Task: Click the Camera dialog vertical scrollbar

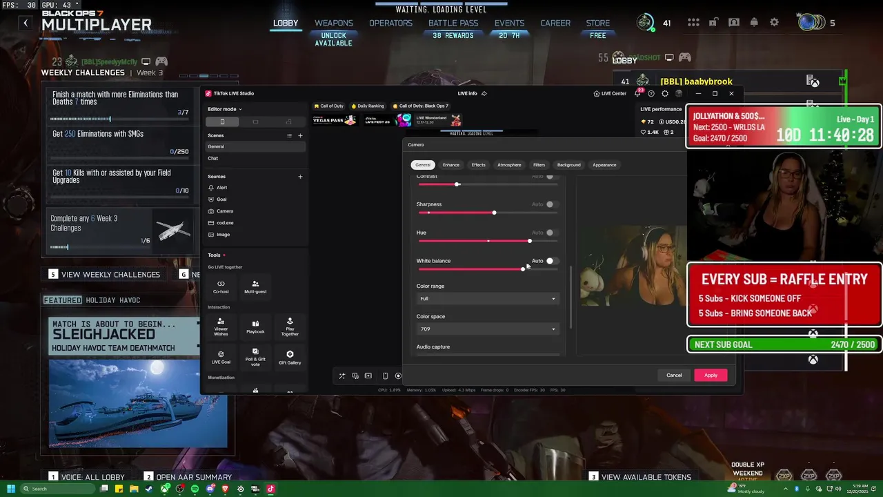Action: (x=570, y=297)
